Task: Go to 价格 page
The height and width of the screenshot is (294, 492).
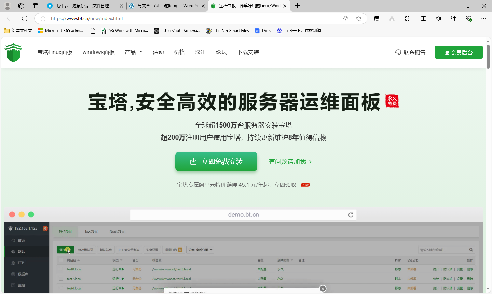Action: tap(179, 52)
